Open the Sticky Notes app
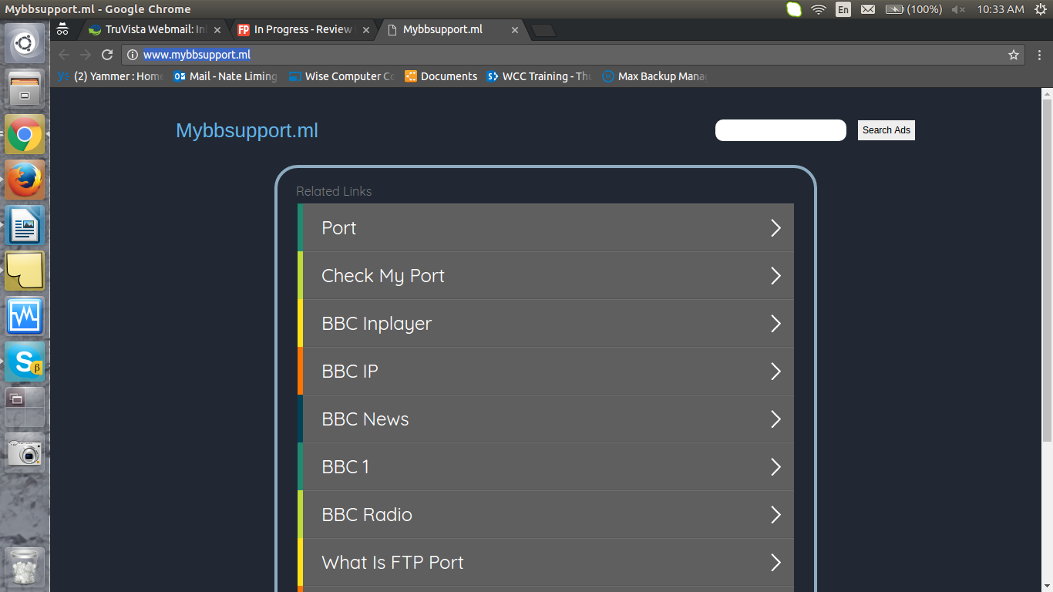The width and height of the screenshot is (1053, 592). coord(25,271)
